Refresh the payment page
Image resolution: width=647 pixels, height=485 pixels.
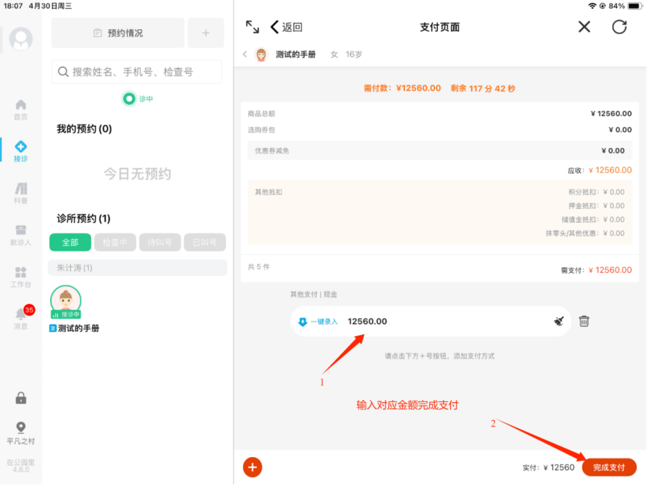point(619,27)
